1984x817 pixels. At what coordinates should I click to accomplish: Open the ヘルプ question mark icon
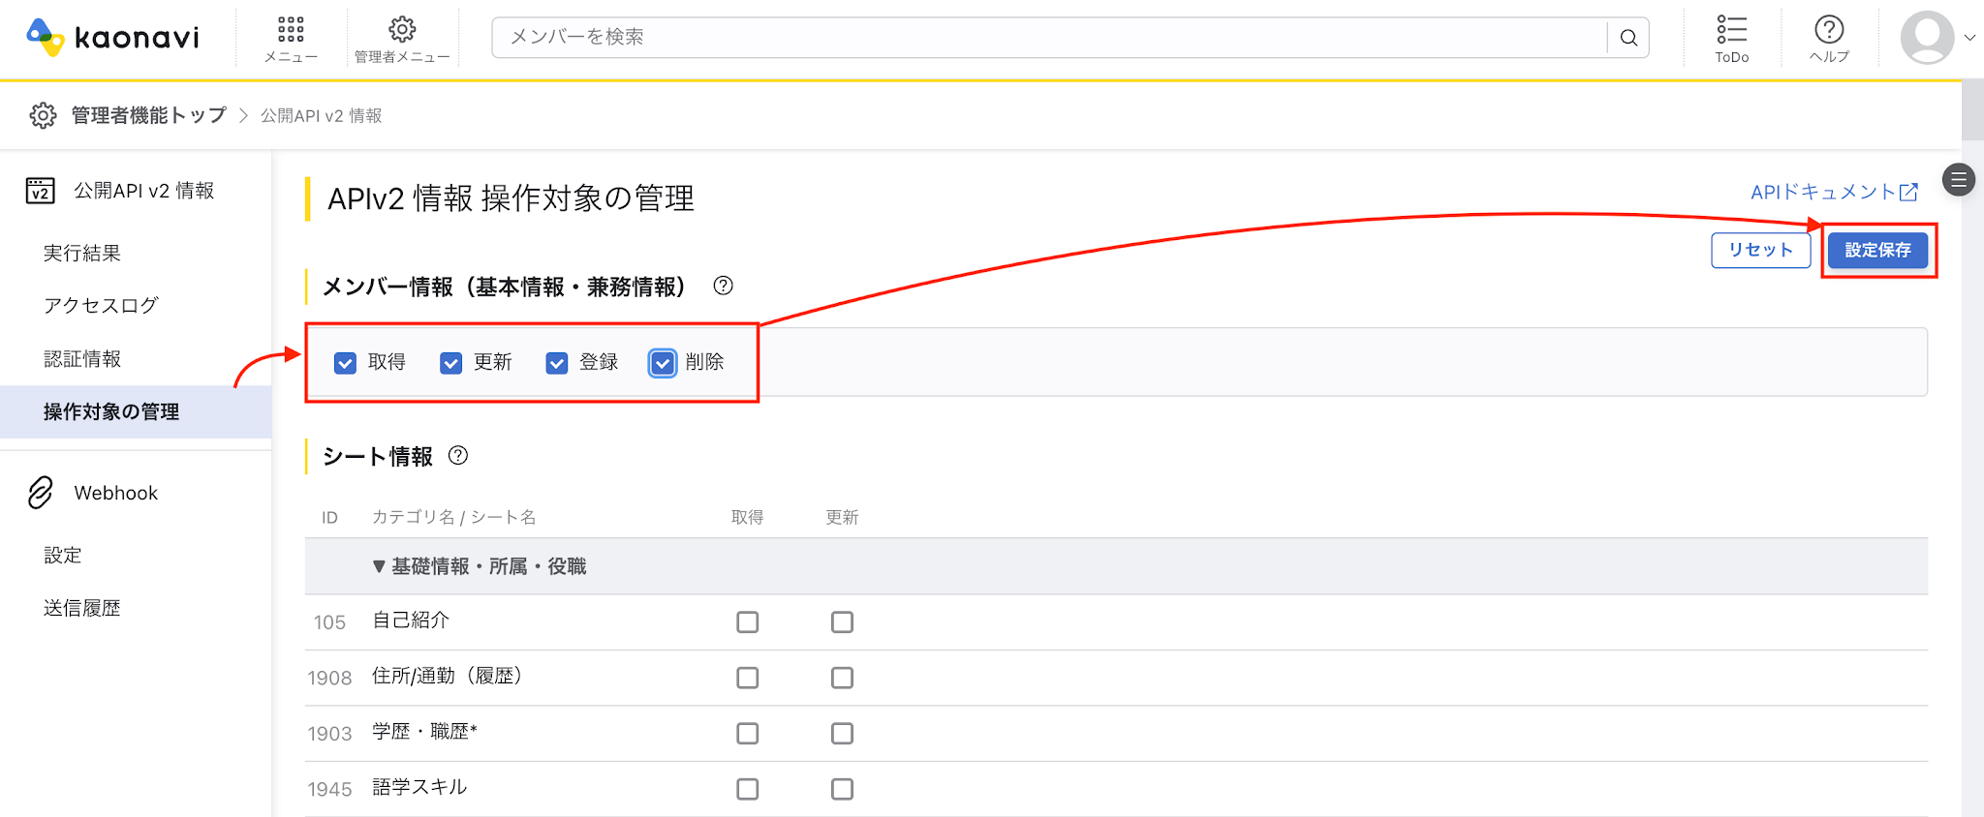[1829, 29]
